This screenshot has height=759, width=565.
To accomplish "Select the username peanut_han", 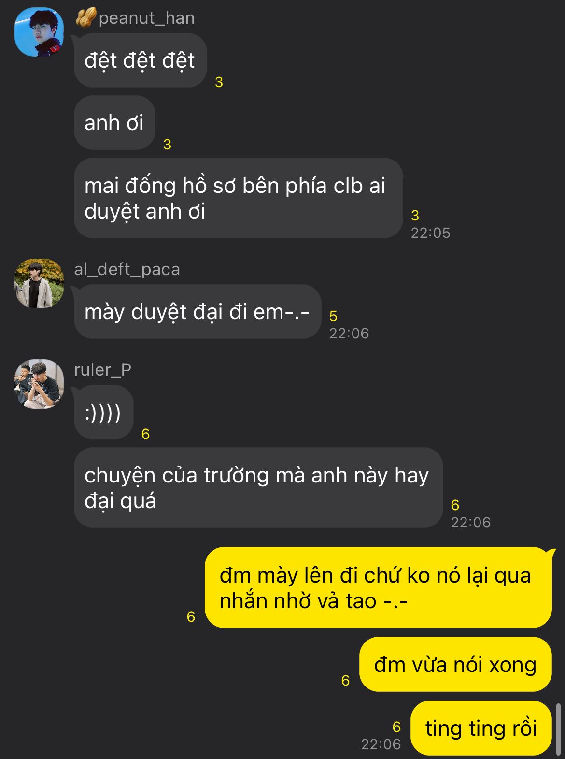I will click(146, 18).
